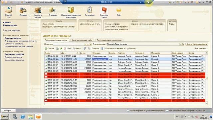Open Заказ клиента in Создать panel
This screenshot has width=213, height=120.
[x=48, y=24]
